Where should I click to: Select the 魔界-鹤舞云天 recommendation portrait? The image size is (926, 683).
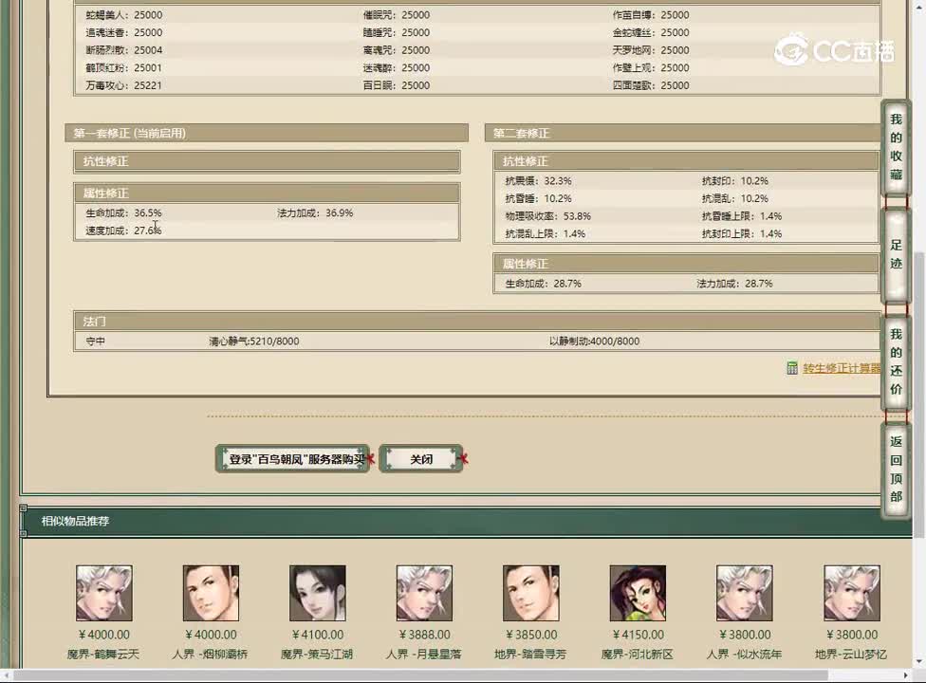pos(104,592)
